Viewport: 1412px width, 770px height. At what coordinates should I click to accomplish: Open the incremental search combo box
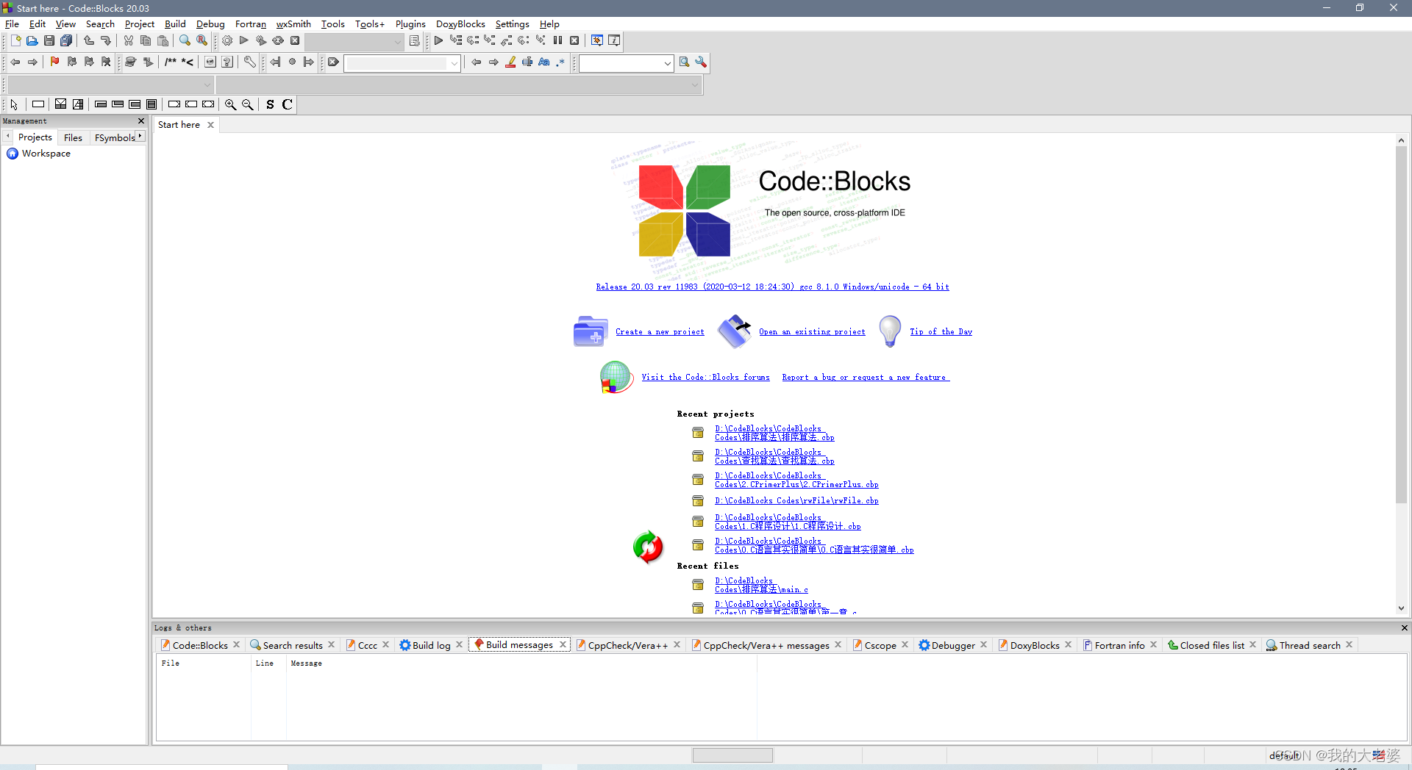click(x=402, y=63)
